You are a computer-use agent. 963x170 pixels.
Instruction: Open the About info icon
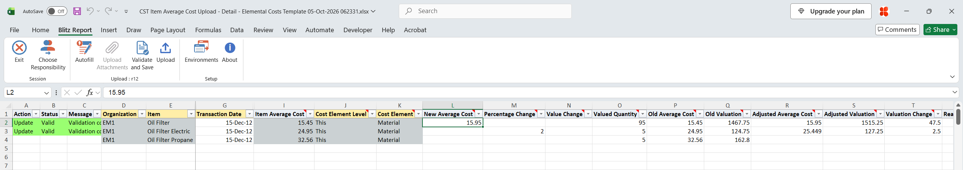(230, 48)
